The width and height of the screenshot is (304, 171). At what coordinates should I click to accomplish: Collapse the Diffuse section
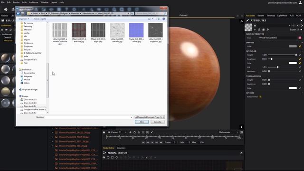pyautogui.click(x=302, y=42)
